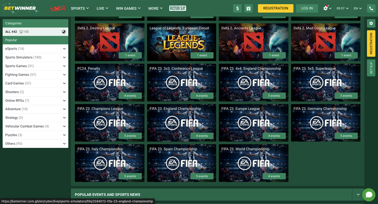Open Dota 2. Mad Dogs League card
This screenshot has width=378, height=204.
coord(325,42)
